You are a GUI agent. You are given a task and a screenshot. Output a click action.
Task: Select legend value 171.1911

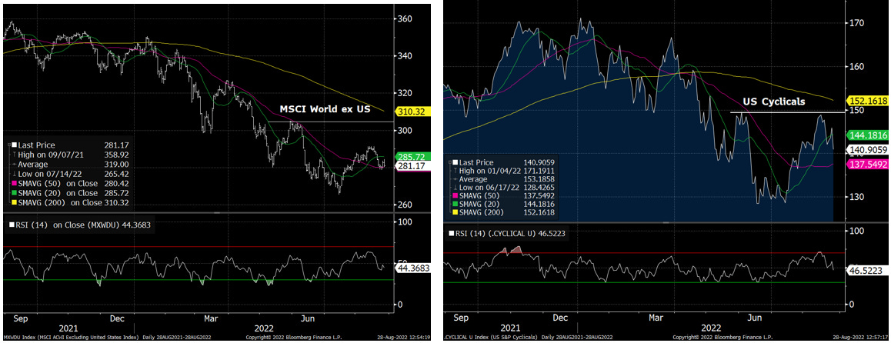539,171
